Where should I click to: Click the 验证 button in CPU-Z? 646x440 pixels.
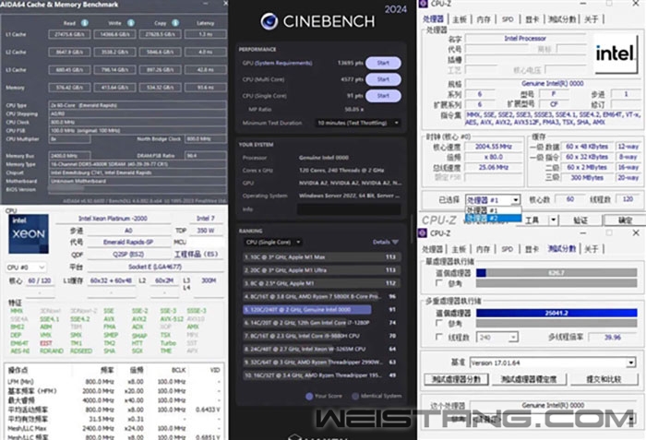click(580, 220)
